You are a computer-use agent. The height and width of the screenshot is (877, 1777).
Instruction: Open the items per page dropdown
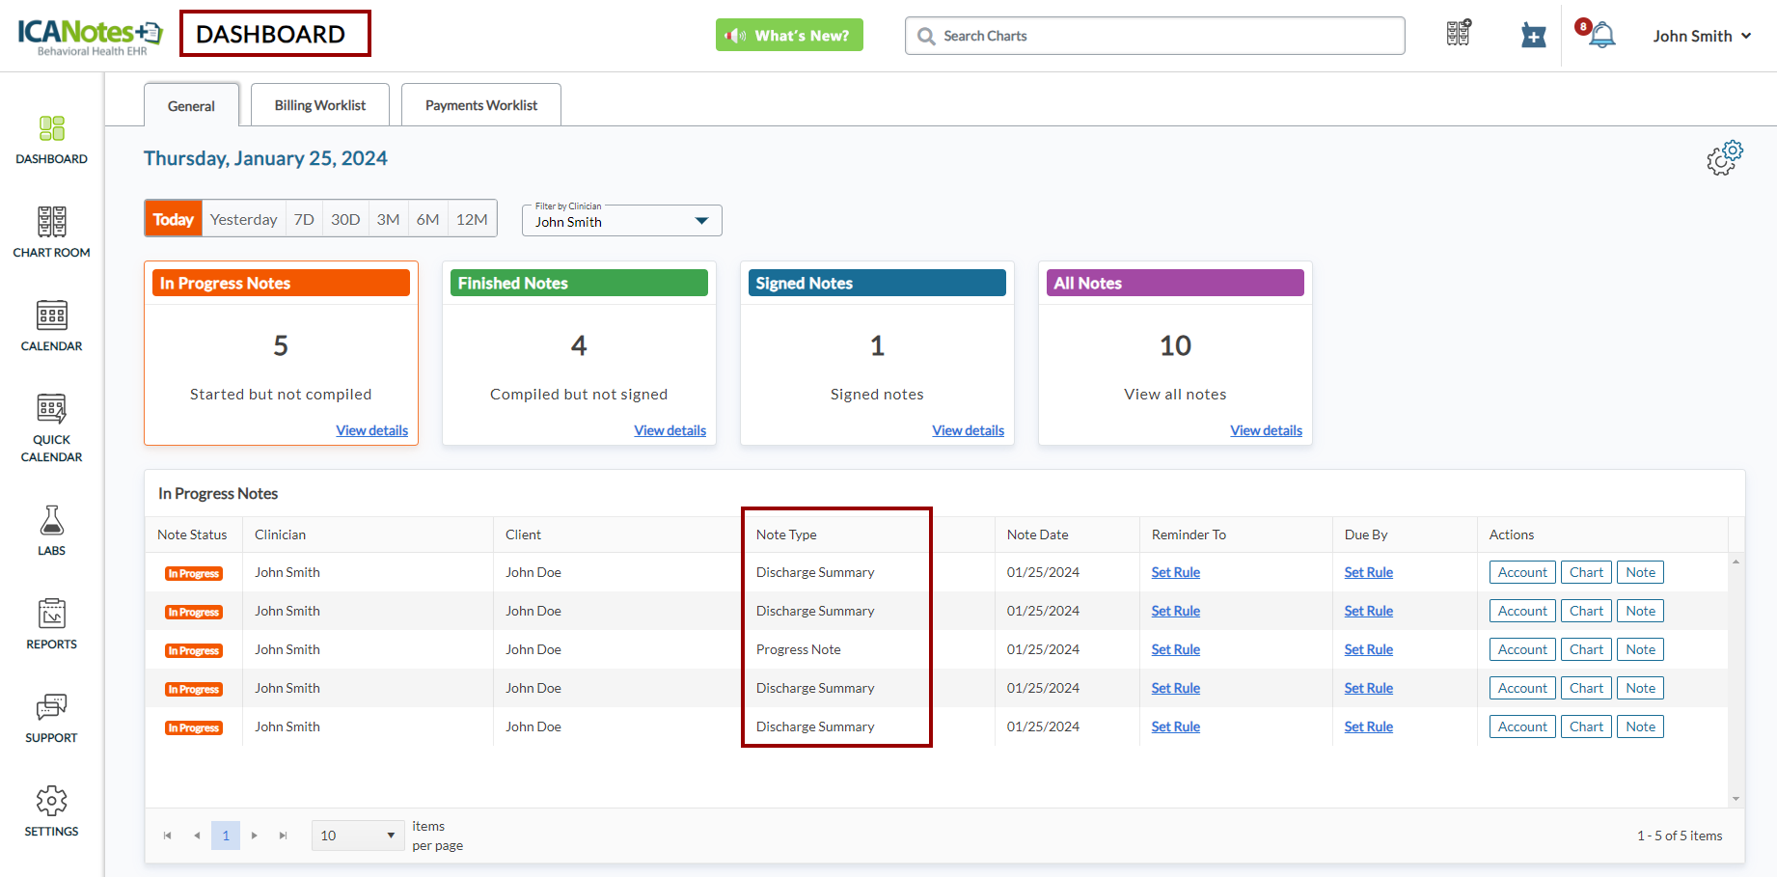(358, 836)
